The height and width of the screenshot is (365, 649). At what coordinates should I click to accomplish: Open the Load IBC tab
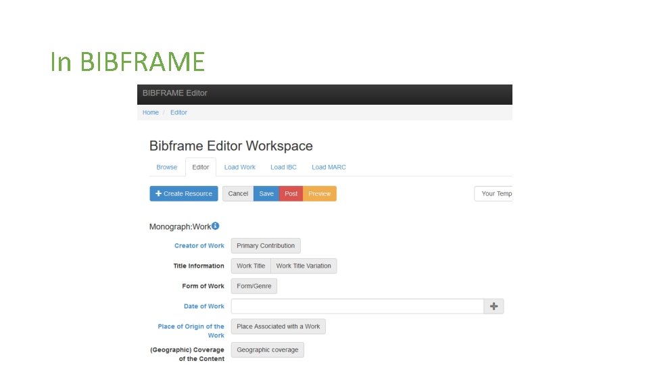point(283,167)
